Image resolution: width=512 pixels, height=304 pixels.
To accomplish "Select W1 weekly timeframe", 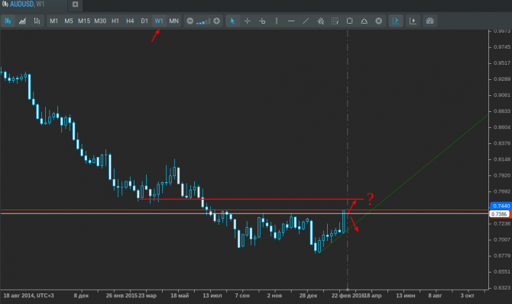I will [x=159, y=21].
